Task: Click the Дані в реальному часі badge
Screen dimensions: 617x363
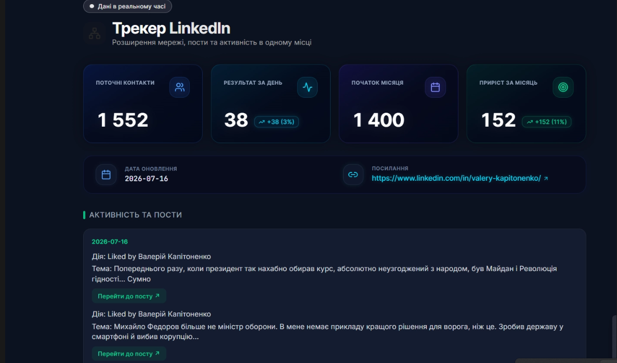Action: point(127,6)
